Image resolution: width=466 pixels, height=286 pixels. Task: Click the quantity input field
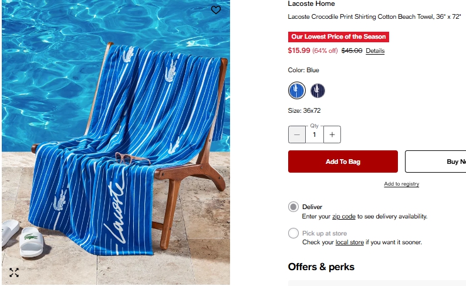[x=315, y=134]
